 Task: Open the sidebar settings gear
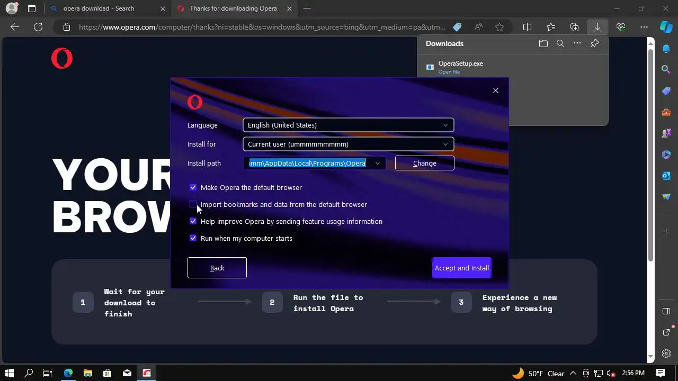pos(666,353)
